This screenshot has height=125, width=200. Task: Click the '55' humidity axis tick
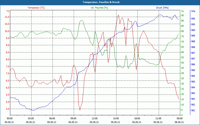(x=182, y=57)
